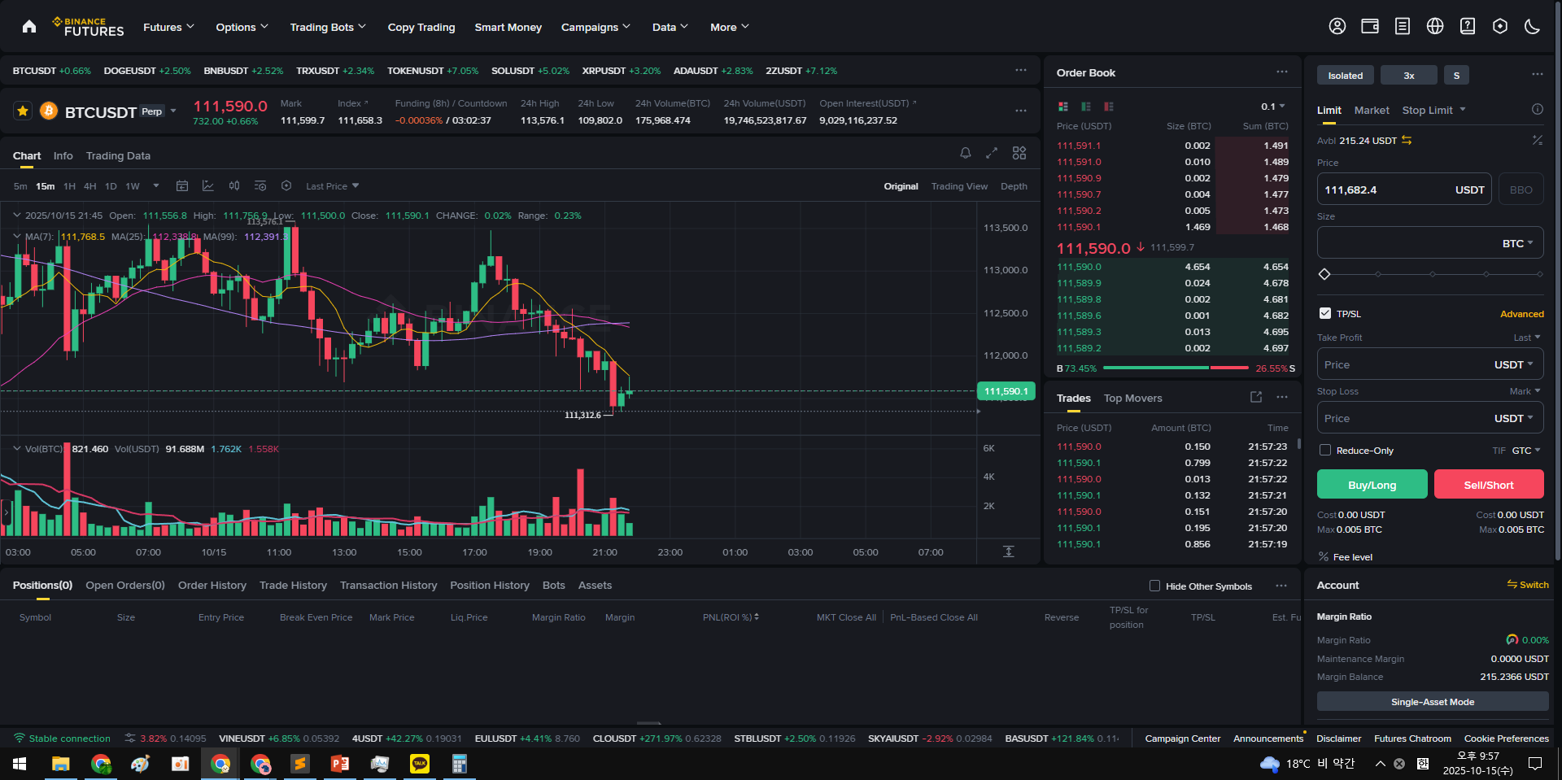Open the help question mark icon
Screen dimensions: 1562x780
(x=1468, y=27)
